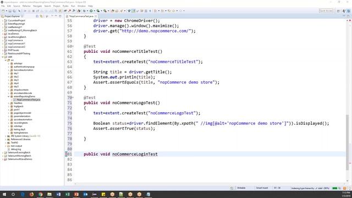
Task: Open the Window menu
Action: coord(81,6)
